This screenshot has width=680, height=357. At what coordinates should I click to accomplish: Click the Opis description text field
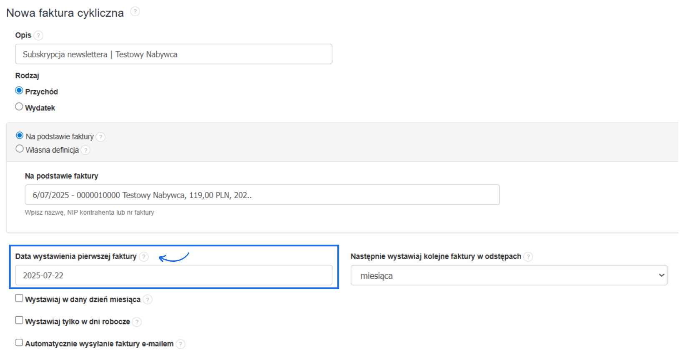click(173, 55)
